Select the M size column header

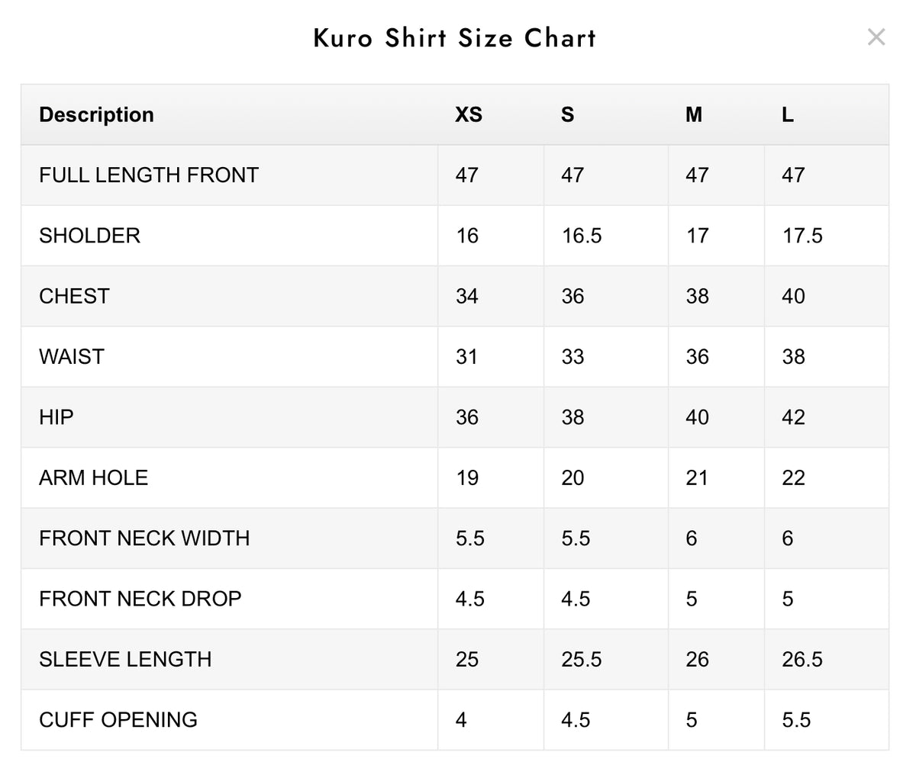693,114
